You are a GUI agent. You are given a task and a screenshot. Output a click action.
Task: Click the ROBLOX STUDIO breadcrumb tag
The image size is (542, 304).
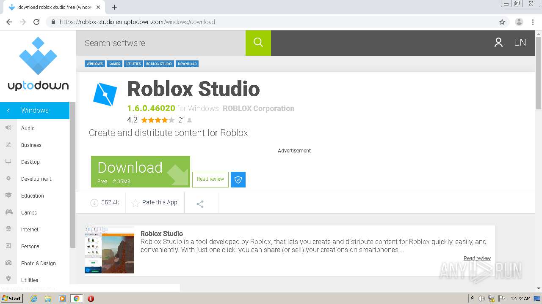(x=159, y=64)
